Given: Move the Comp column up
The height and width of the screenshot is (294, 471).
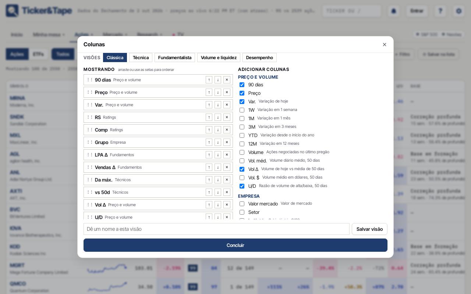Looking at the screenshot, I should click(209, 130).
